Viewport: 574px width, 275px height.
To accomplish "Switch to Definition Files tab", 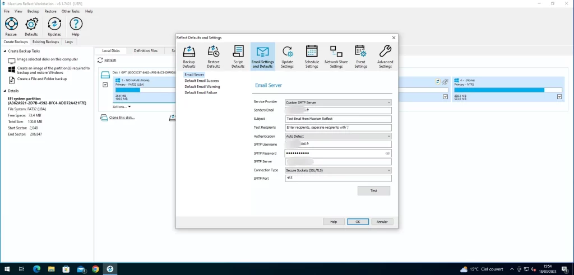I will [x=146, y=50].
